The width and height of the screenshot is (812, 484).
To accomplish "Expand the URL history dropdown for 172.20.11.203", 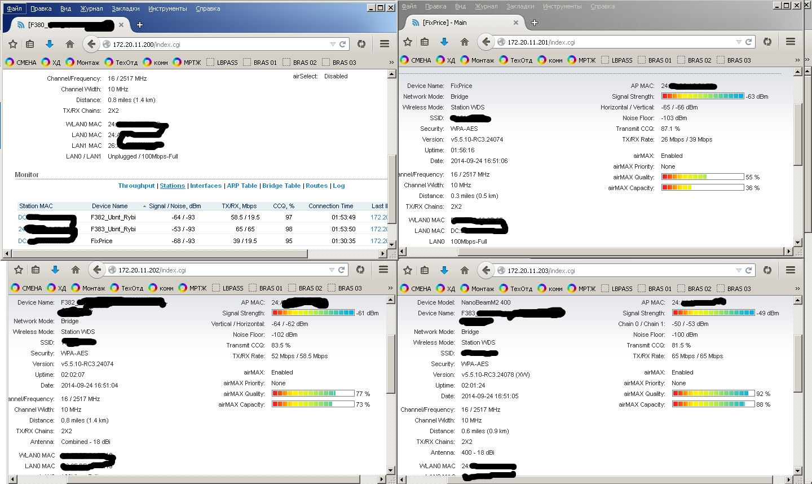I will click(x=739, y=270).
